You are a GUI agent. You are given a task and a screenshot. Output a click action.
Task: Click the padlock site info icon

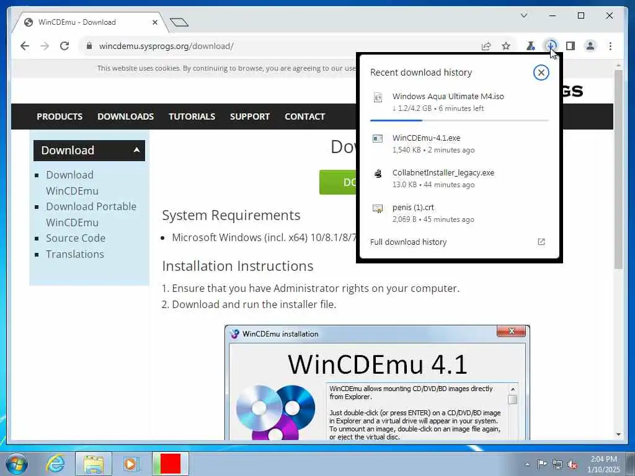point(89,46)
